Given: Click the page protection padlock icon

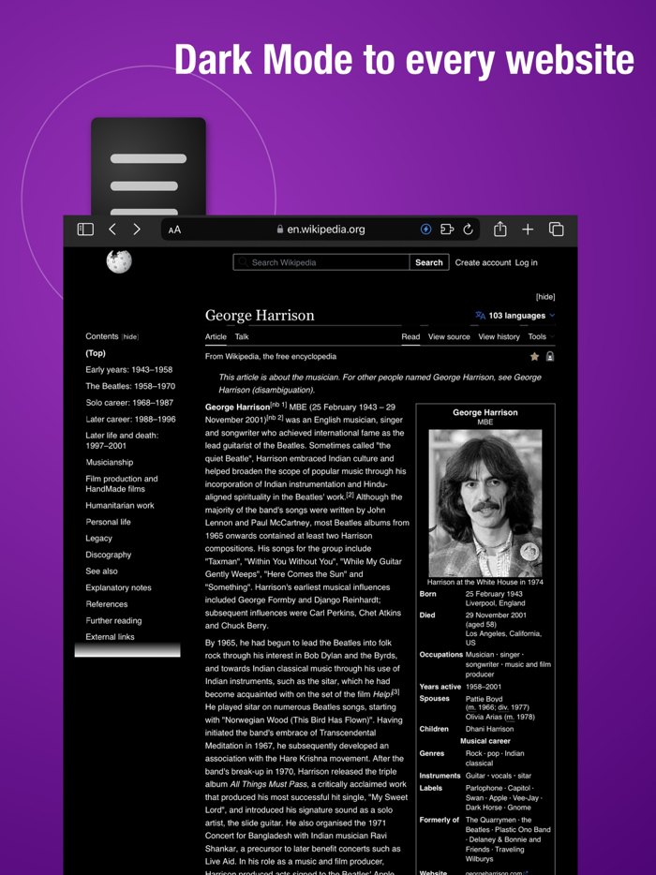Looking at the screenshot, I should click(550, 357).
